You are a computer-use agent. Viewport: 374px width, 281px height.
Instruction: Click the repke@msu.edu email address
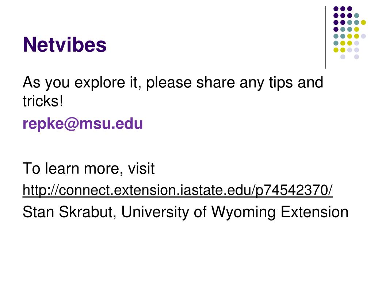coord(83,124)
